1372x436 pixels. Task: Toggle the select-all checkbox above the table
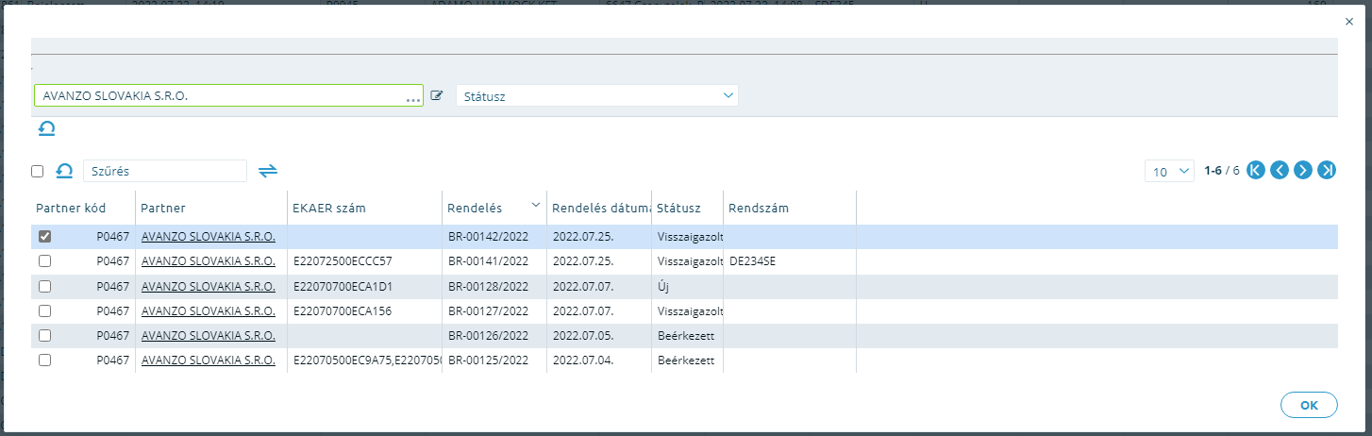point(38,172)
